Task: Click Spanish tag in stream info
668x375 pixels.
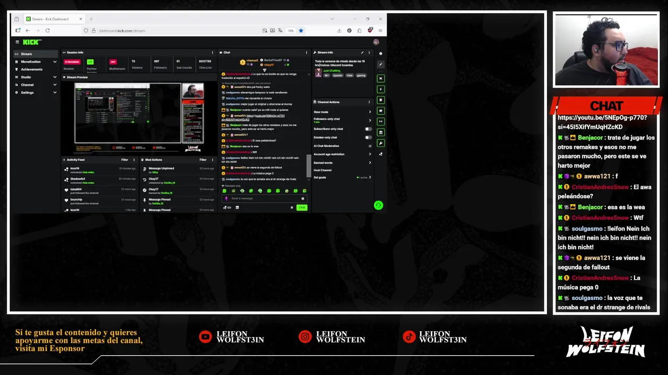Action: click(x=338, y=76)
